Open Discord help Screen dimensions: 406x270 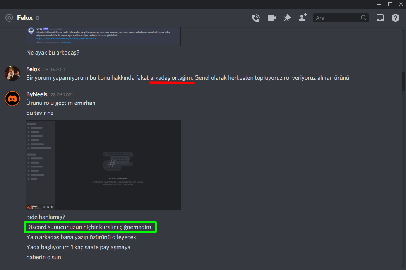(396, 18)
